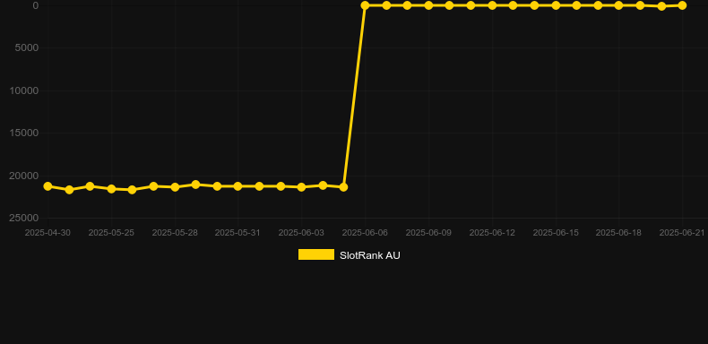This screenshot has height=344, width=708.
Task: Select the final data point at 2025-06-21
Action: tap(682, 5)
